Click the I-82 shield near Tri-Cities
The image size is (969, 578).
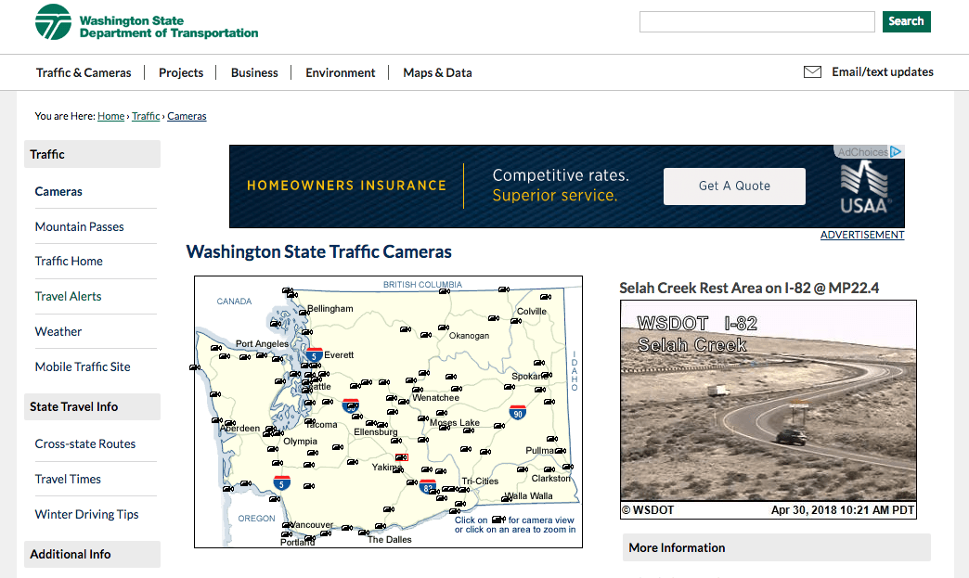click(428, 485)
